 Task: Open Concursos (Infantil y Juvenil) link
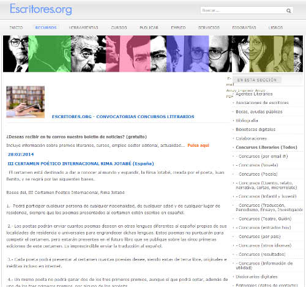click(x=266, y=196)
